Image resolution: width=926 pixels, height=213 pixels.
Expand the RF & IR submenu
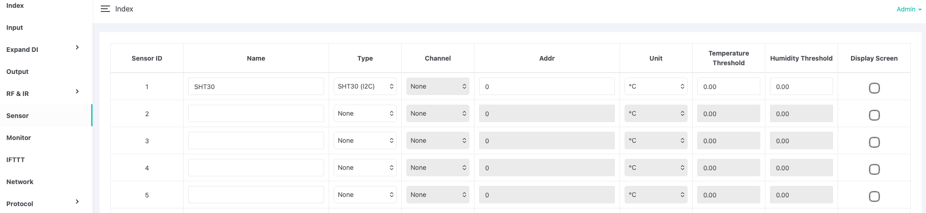[77, 91]
